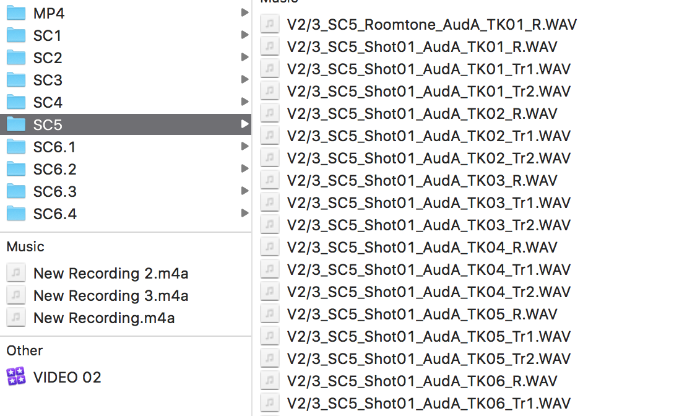Select New Recording.m4a file

[x=104, y=318]
